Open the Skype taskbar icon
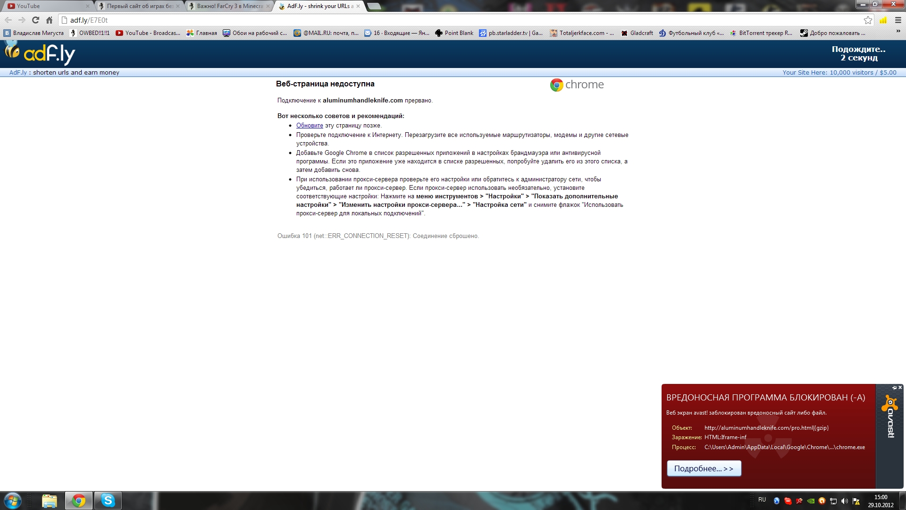Viewport: 906px width, 510px height. (108, 501)
